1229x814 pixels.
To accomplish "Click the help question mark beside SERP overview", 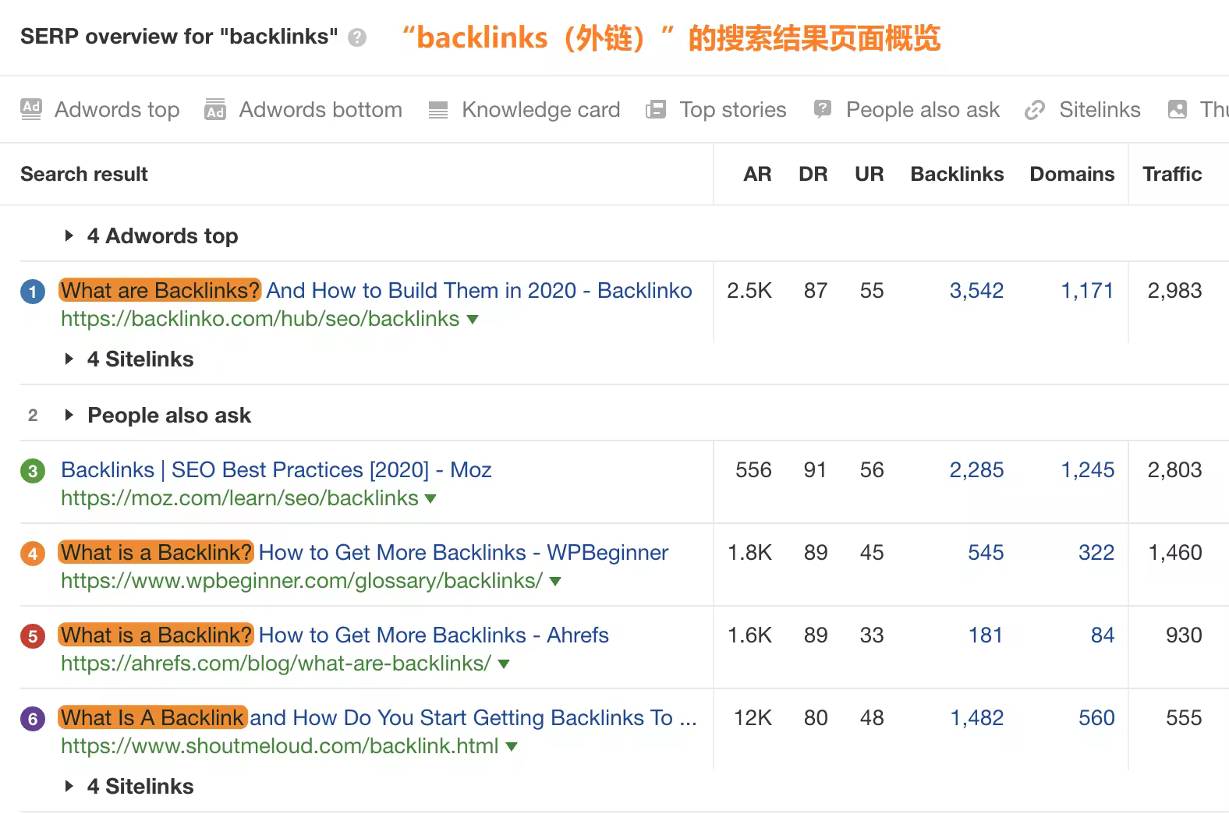I will click(x=357, y=37).
